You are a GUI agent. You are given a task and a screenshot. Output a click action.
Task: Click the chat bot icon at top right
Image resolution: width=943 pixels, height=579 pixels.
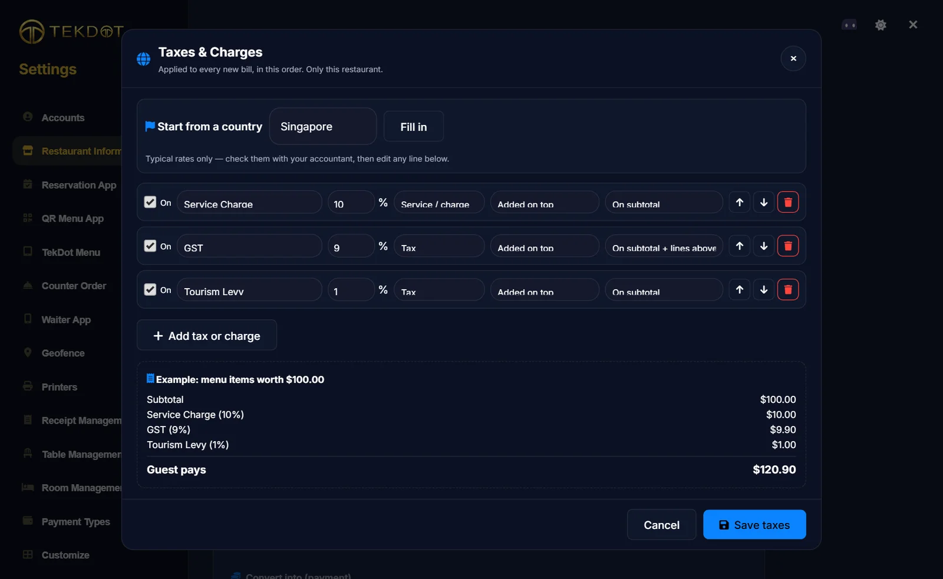click(x=849, y=25)
